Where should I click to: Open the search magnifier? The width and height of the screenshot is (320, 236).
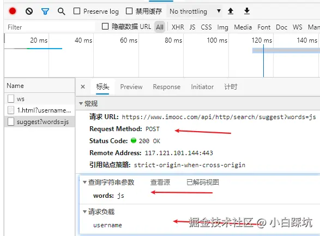point(61,11)
